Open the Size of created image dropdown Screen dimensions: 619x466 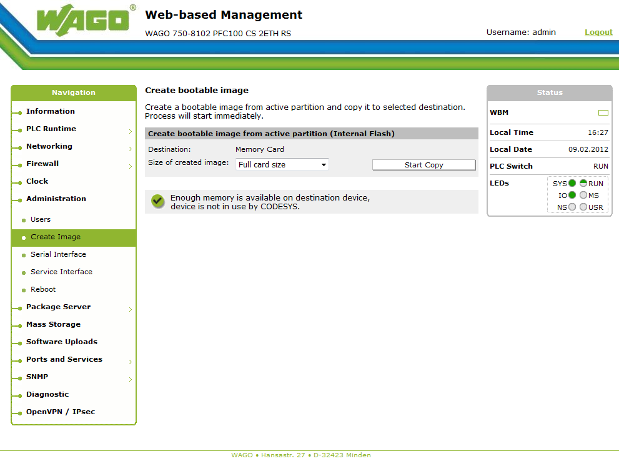click(282, 165)
